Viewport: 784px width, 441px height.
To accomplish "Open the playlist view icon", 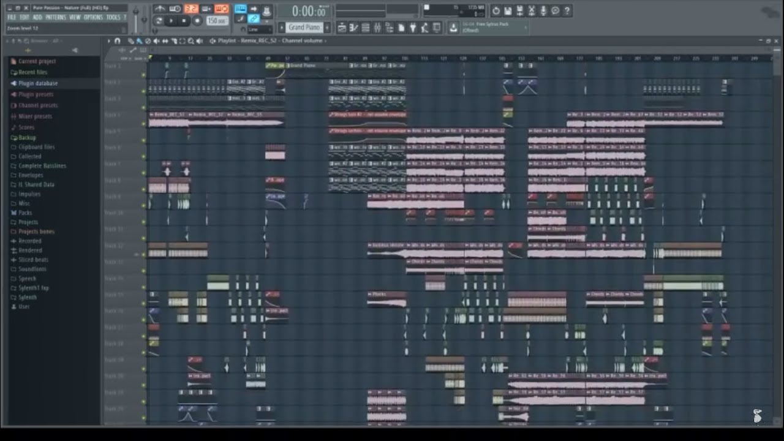I will coord(342,28).
